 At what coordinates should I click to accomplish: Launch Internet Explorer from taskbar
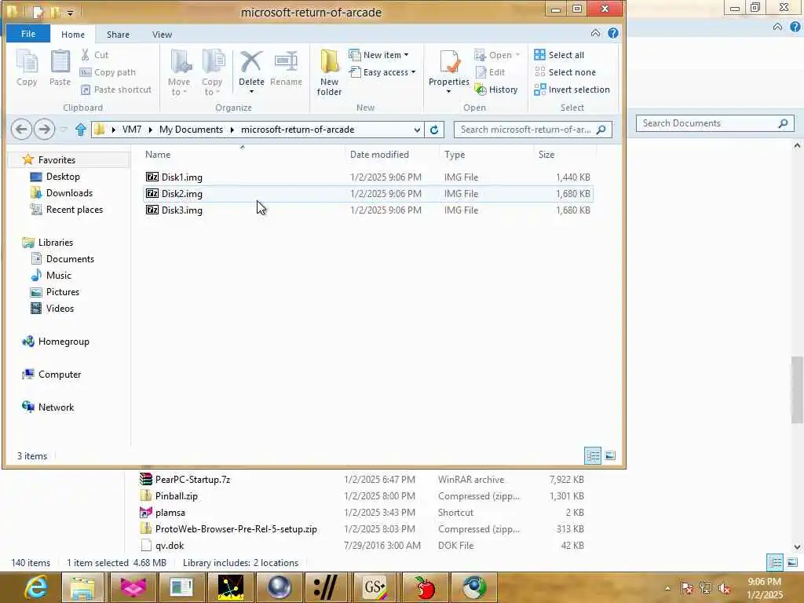coord(36,587)
